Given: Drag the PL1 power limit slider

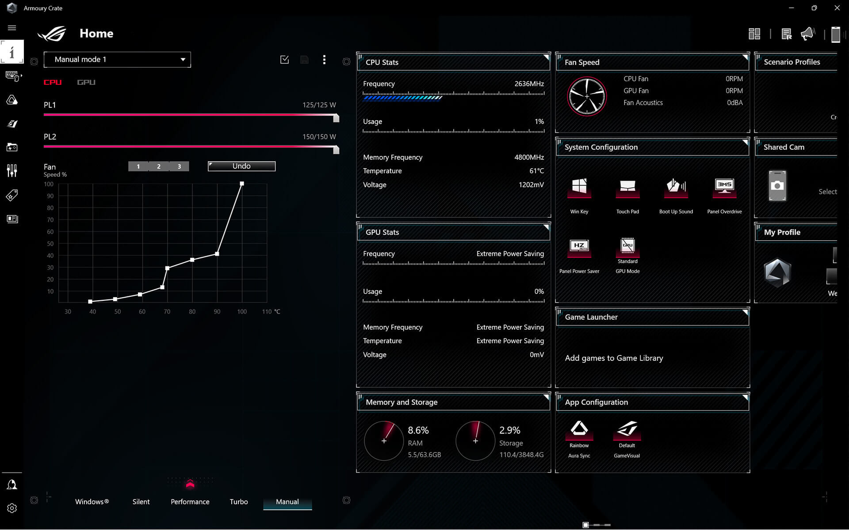Looking at the screenshot, I should (335, 117).
